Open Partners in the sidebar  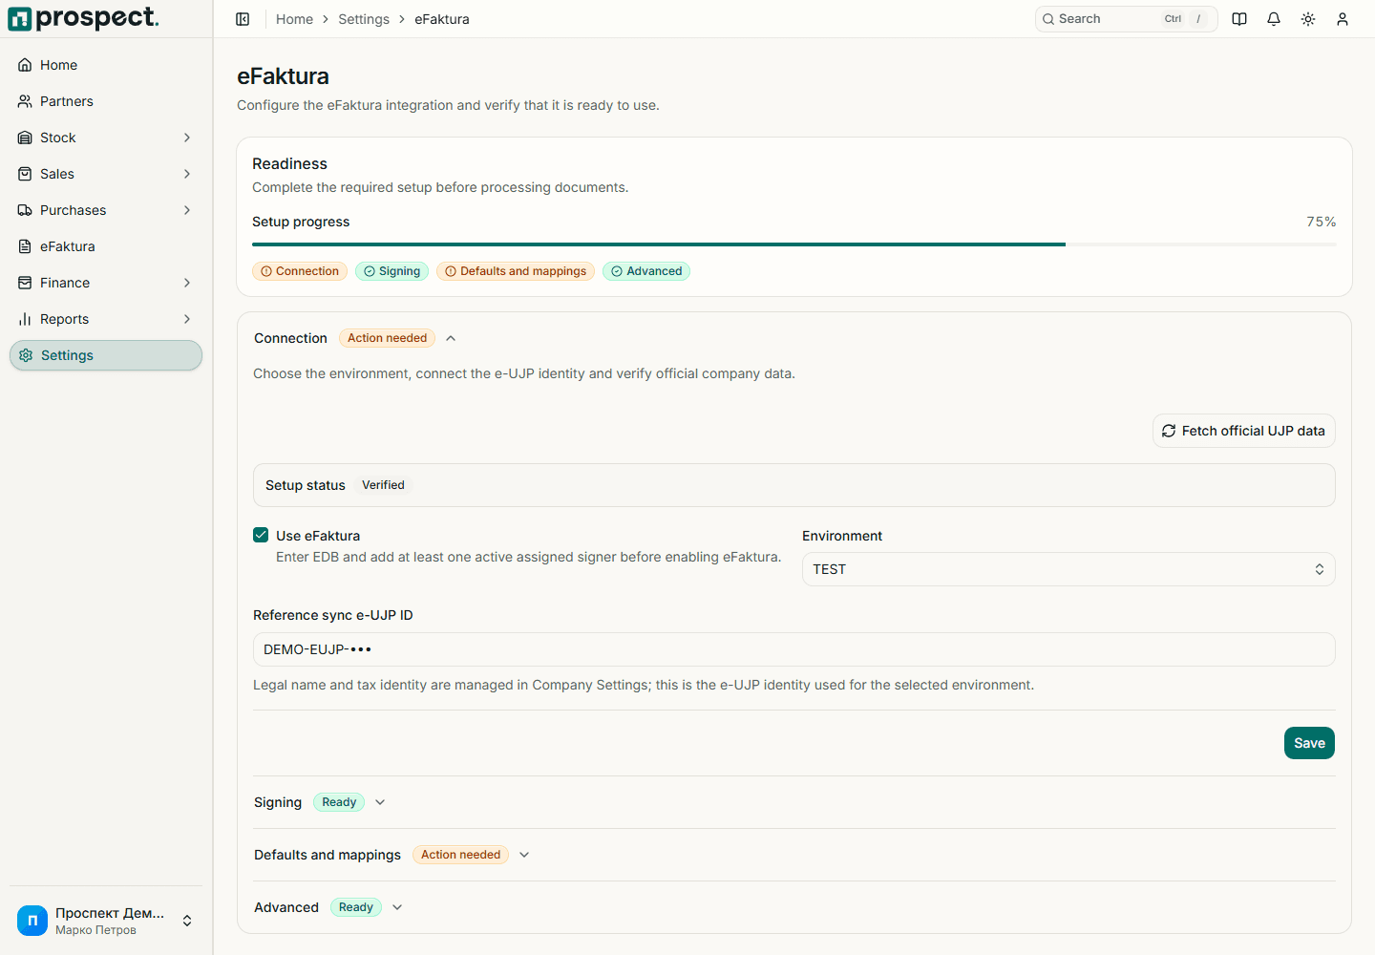pyautogui.click(x=106, y=101)
